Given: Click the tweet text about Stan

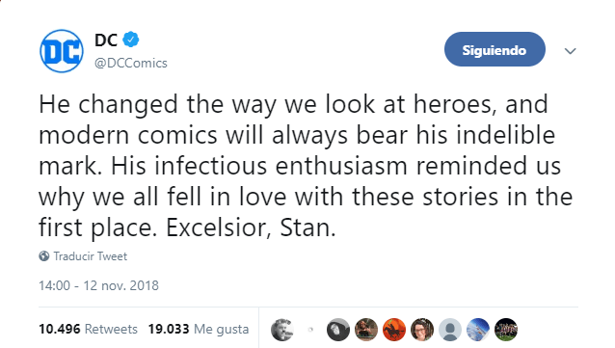Looking at the screenshot, I should (x=306, y=166).
